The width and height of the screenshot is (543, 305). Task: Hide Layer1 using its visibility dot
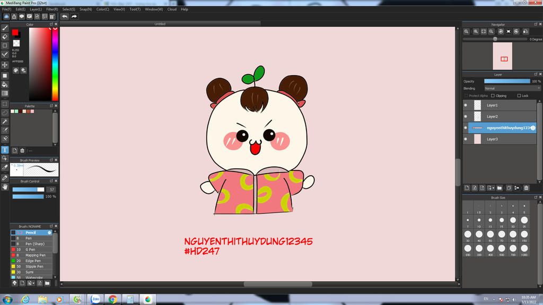click(466, 105)
